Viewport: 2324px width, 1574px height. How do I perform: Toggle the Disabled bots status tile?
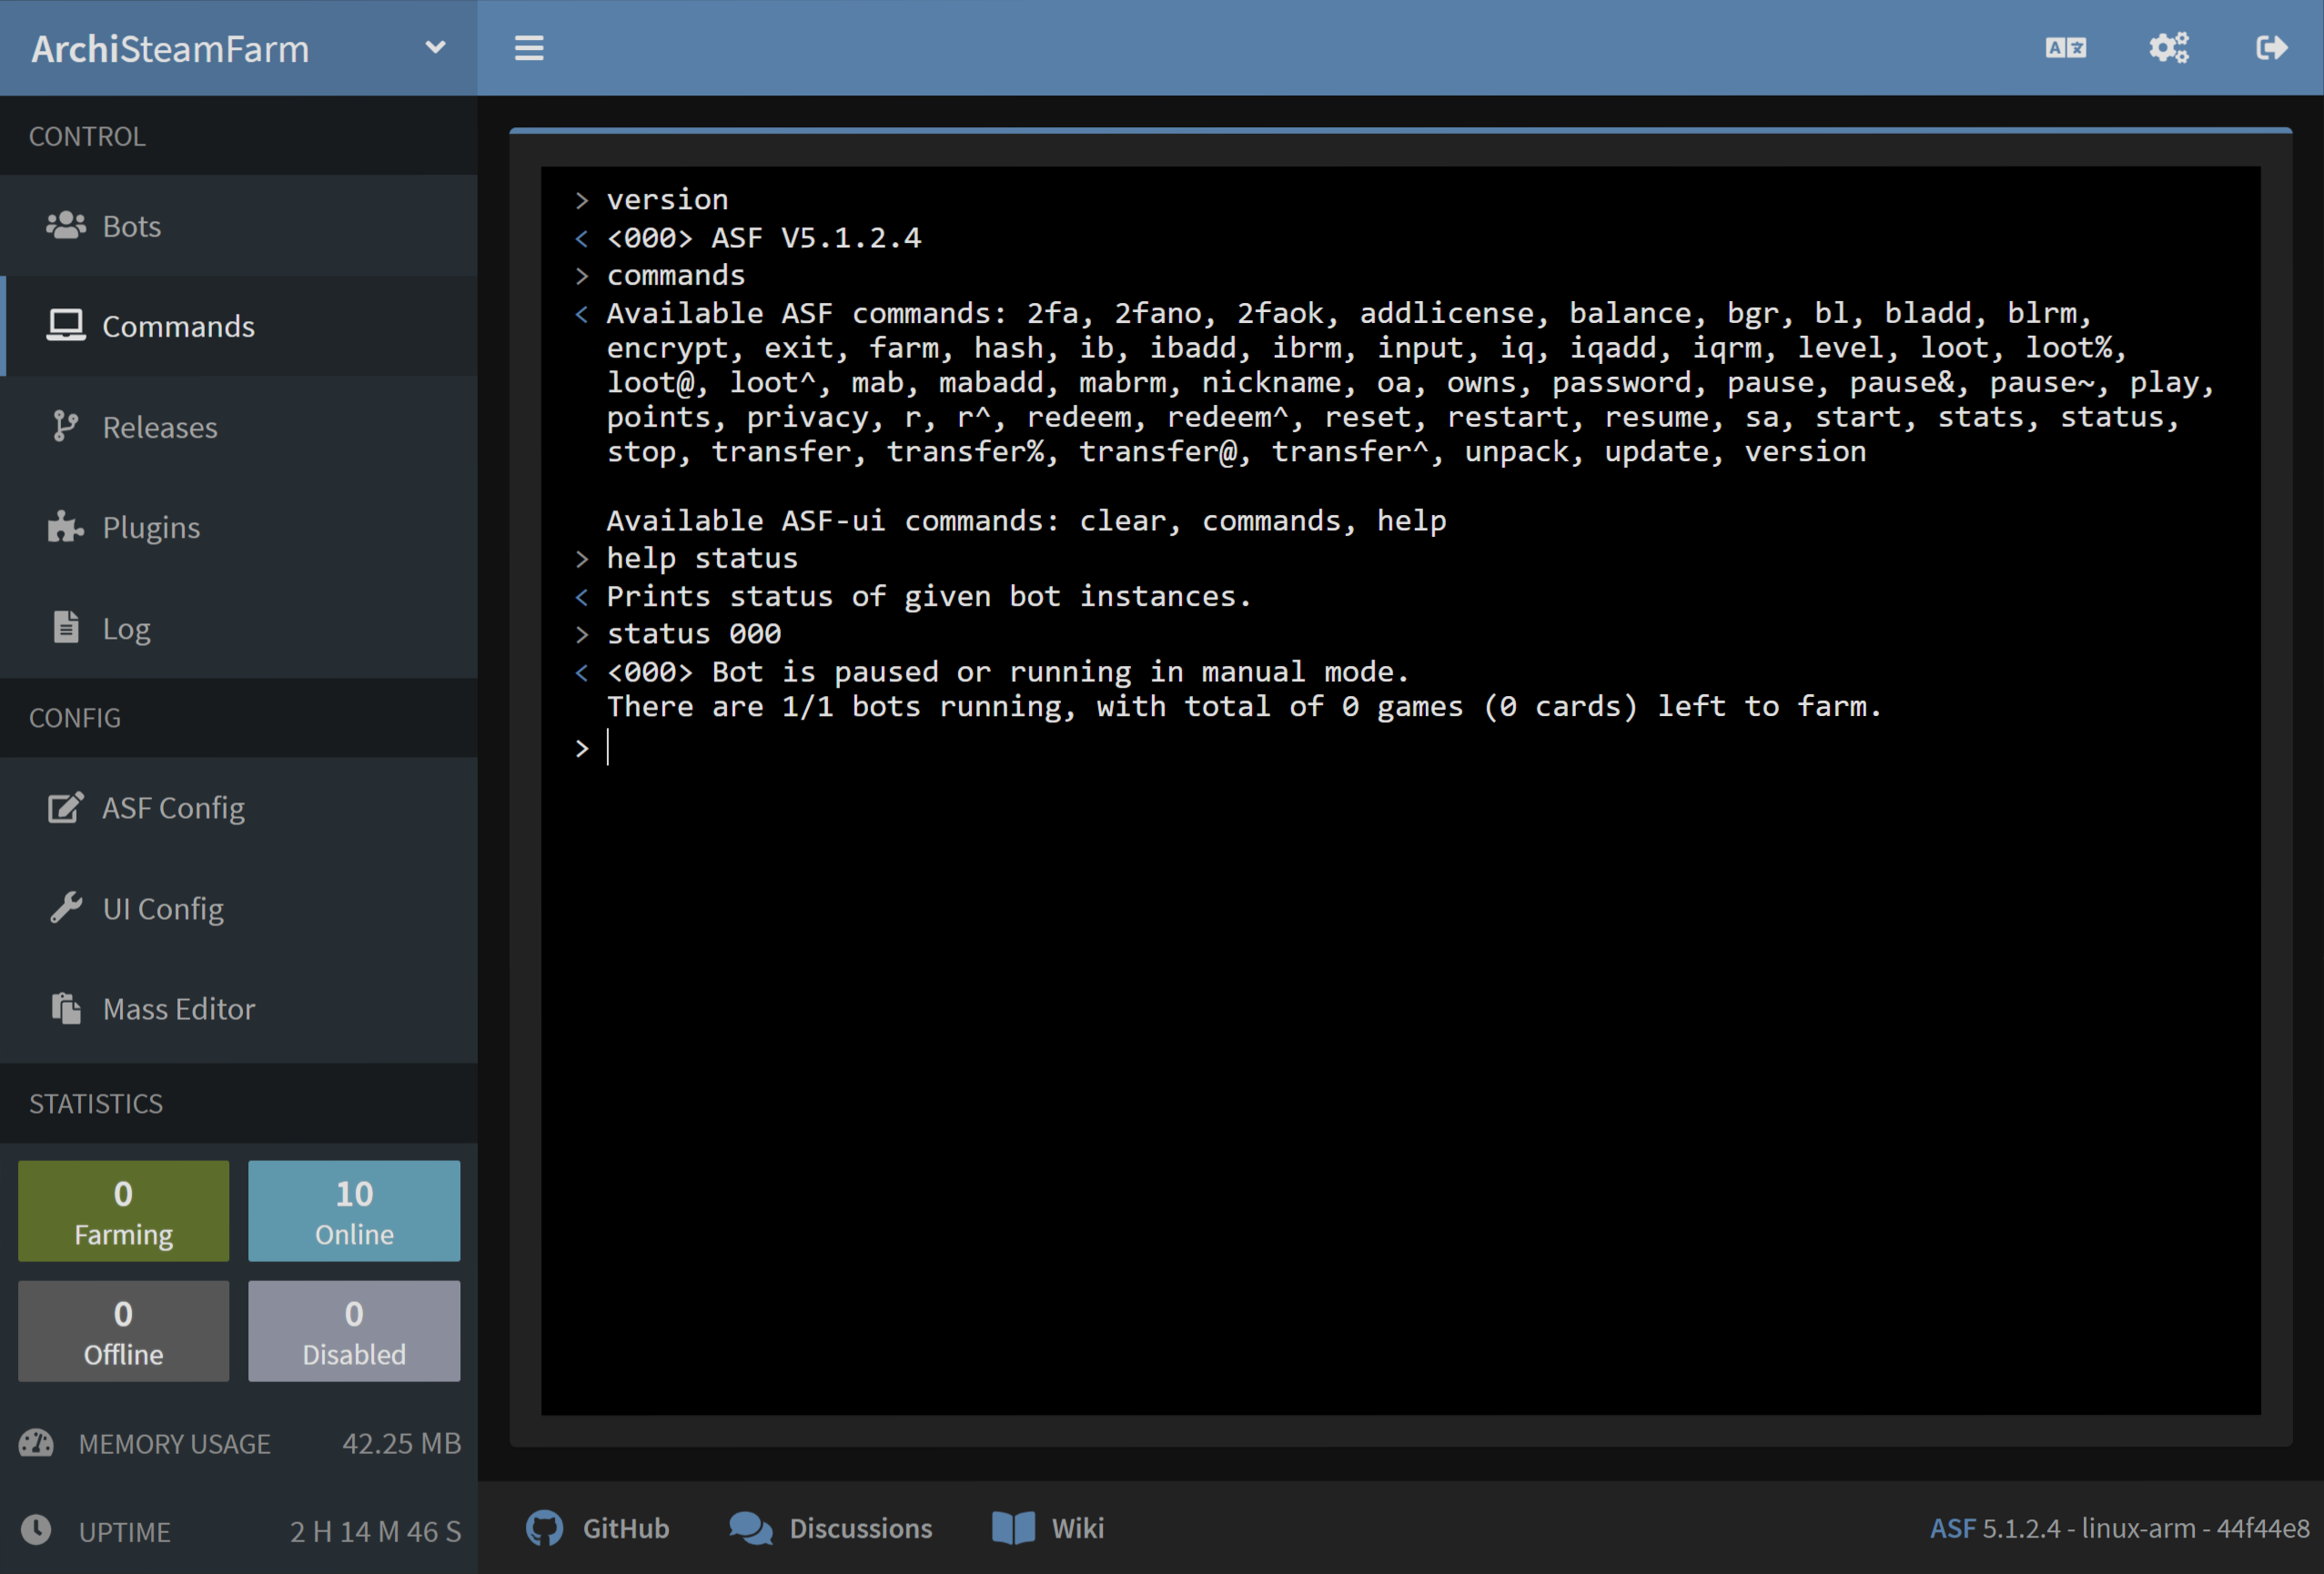353,1330
